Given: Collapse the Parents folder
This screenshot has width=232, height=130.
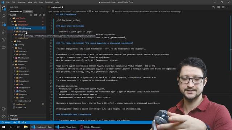Looking at the screenshot, I should (x=13, y=65).
